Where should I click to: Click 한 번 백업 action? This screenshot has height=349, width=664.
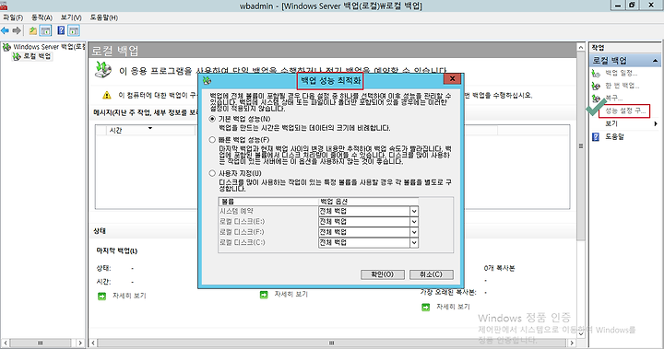pos(622,86)
